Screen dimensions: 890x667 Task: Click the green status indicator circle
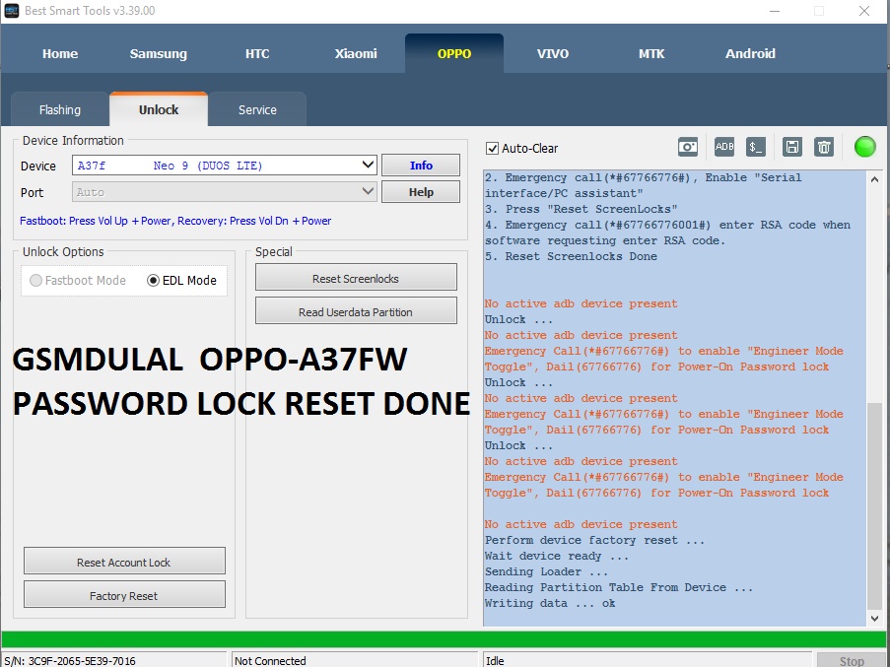pyautogui.click(x=865, y=147)
